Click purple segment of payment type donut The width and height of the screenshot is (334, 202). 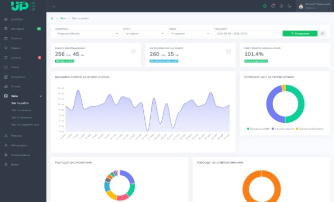click(270, 104)
